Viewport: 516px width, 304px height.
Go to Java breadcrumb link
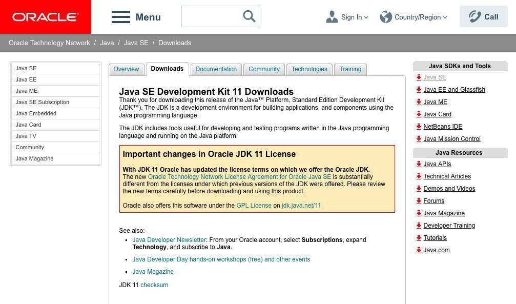[107, 43]
